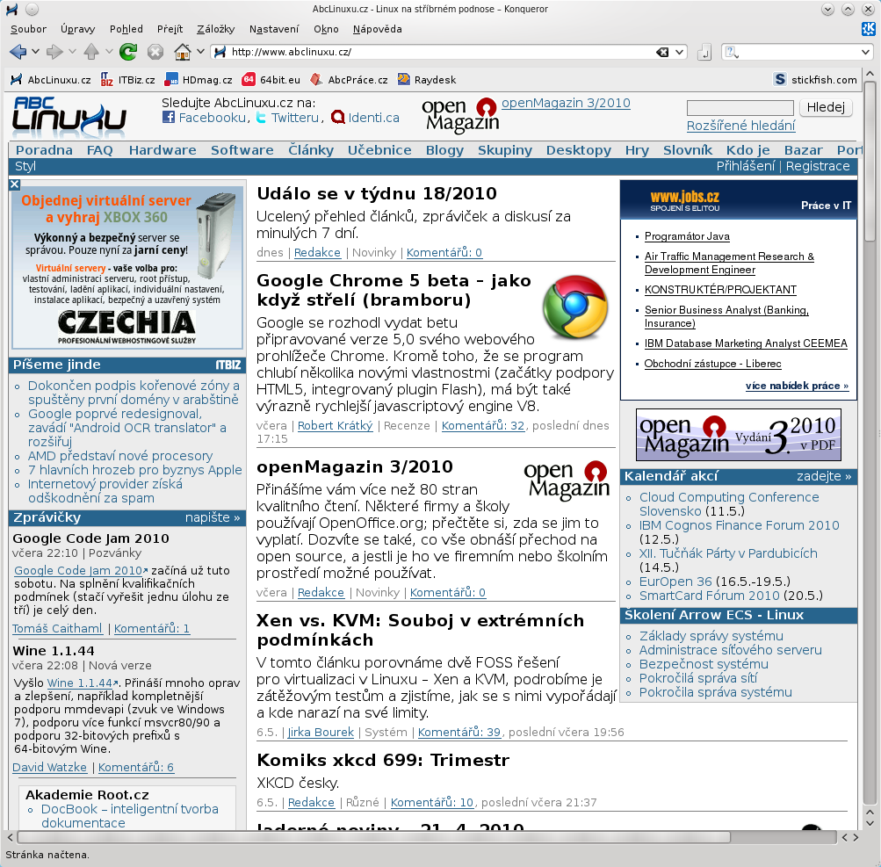Screen dimensions: 881x867
Task: Reload the page with the green refresh icon
Action: pyautogui.click(x=128, y=52)
